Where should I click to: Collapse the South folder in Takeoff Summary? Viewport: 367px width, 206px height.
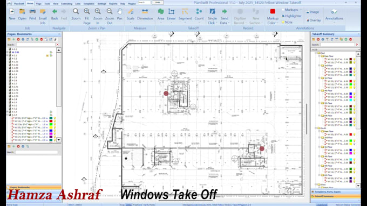(316, 129)
